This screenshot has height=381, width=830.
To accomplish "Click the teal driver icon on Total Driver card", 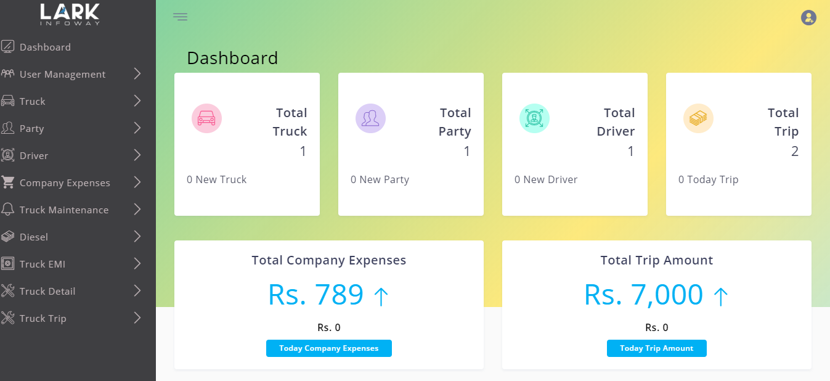I will tap(534, 118).
